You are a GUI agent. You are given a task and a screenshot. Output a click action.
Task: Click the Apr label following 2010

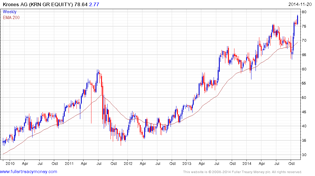coord(25,163)
